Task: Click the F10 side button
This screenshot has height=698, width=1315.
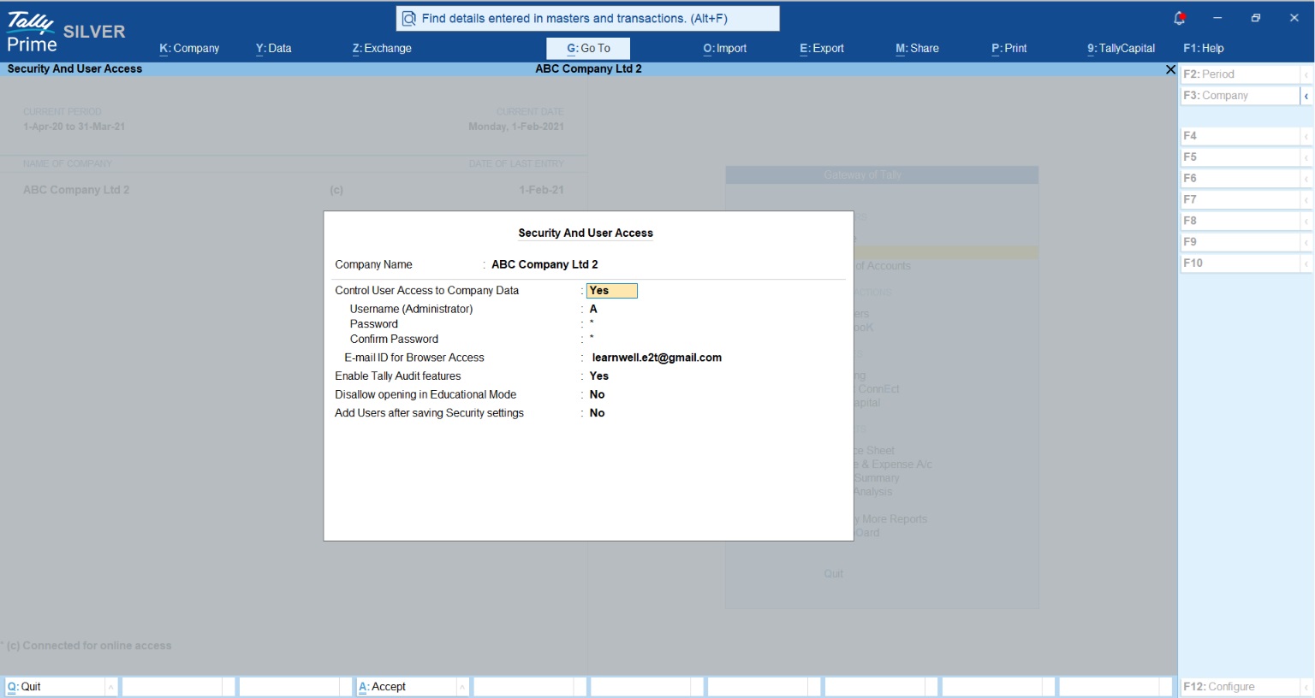Action: [x=1240, y=263]
